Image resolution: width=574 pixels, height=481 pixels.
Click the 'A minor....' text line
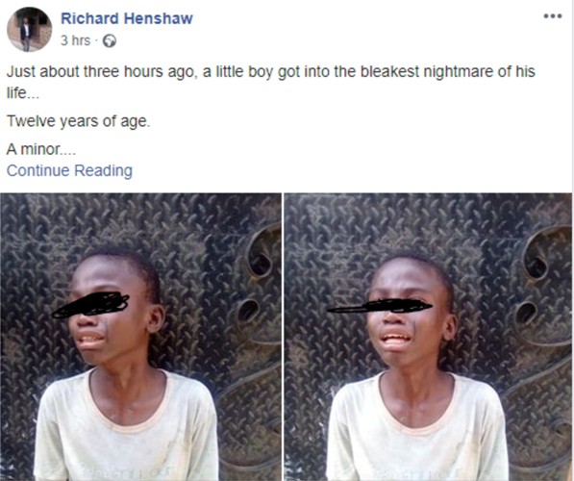pos(40,149)
